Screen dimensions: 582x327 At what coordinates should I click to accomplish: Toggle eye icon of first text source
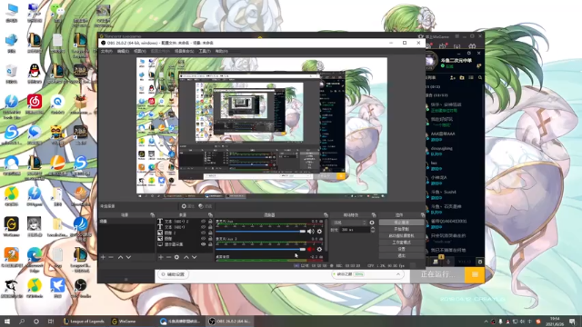point(203,221)
